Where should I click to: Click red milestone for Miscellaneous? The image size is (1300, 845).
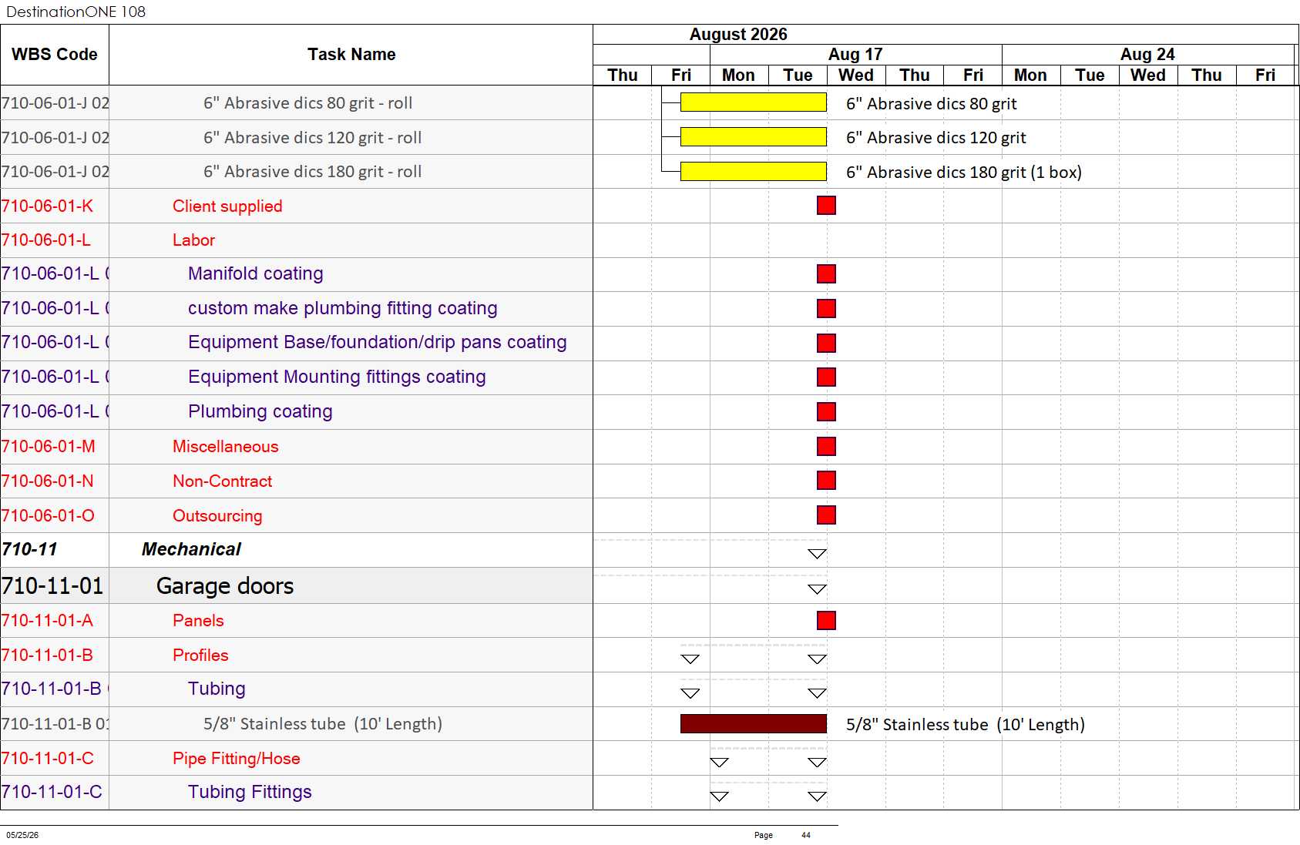click(x=826, y=446)
